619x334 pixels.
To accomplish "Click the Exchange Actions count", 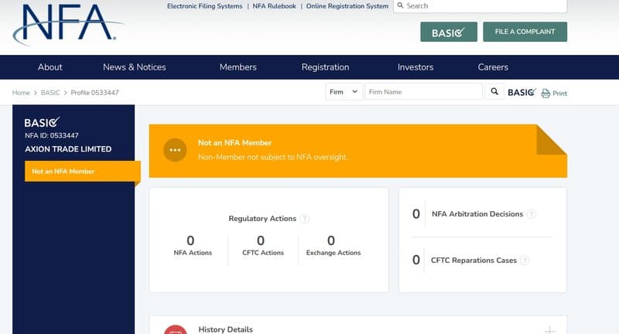I will click(x=331, y=240).
